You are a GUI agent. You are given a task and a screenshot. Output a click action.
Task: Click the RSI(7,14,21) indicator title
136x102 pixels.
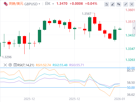[26, 65]
